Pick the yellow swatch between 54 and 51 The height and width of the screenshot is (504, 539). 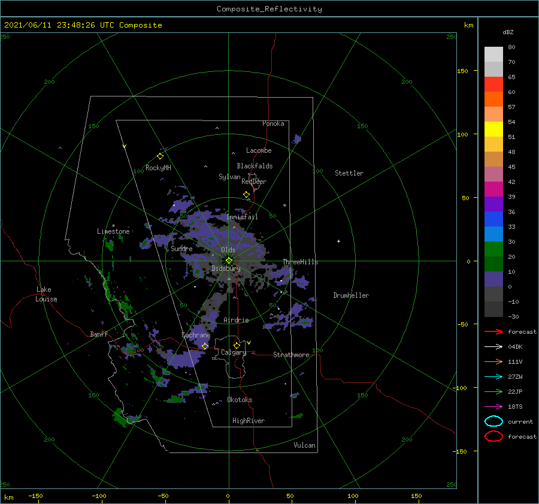[x=493, y=129]
